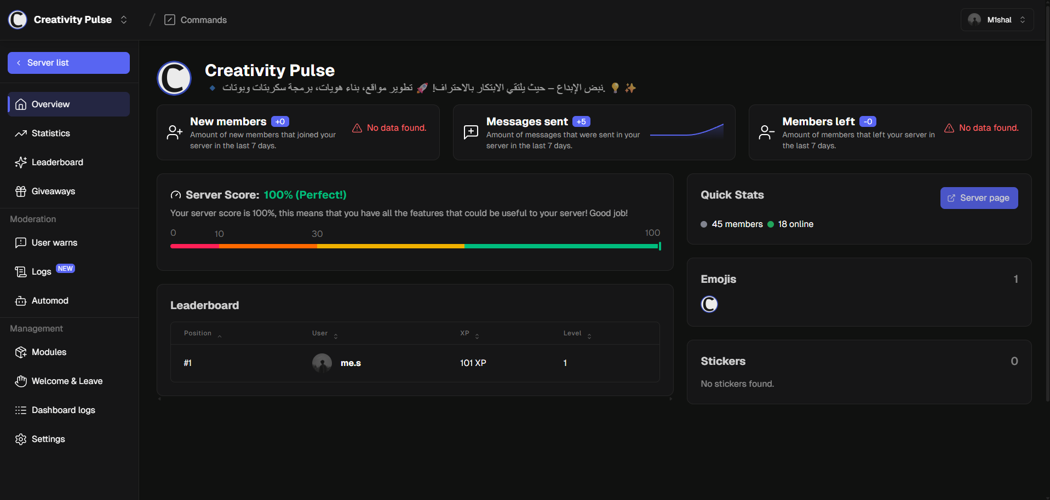Screen dimensions: 1050x500
Task: Click the Messages sent chat icon
Action: tap(471, 132)
